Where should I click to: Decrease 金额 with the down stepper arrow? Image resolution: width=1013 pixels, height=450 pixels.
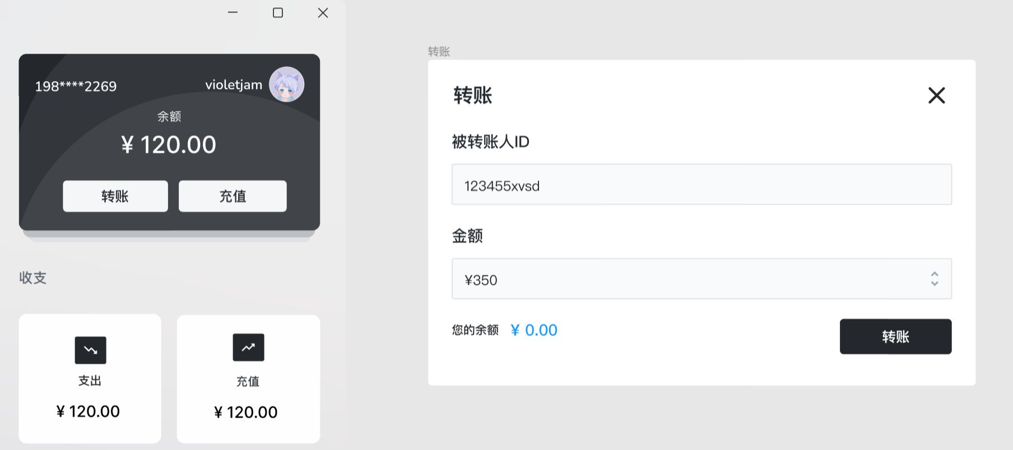pos(934,283)
